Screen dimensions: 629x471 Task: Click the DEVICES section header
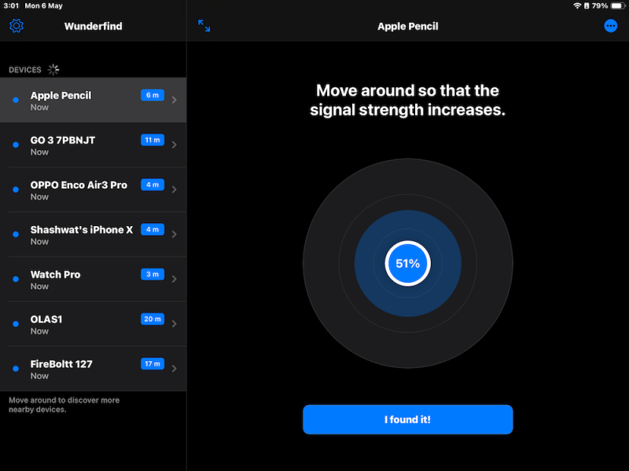[x=25, y=70]
